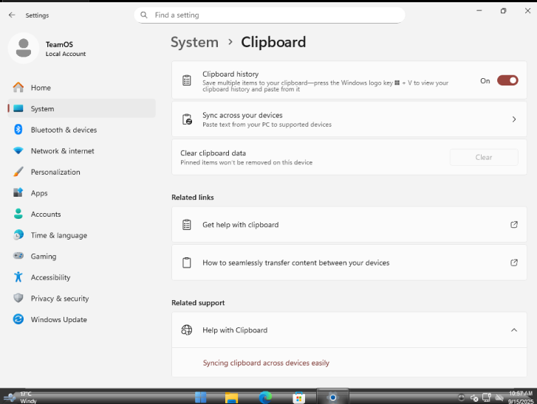Click the TeamOS account name

pos(59,44)
